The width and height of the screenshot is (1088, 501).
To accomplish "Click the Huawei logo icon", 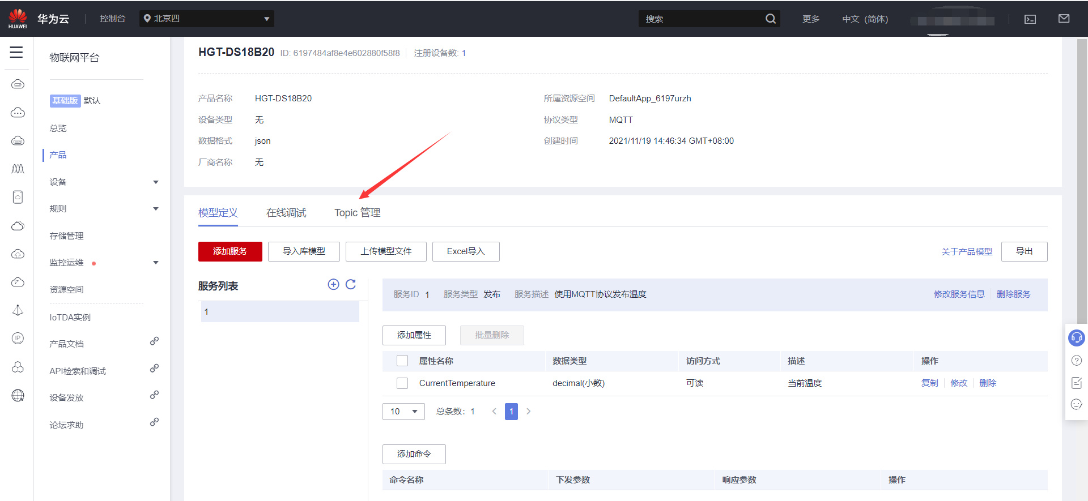I will pyautogui.click(x=18, y=18).
